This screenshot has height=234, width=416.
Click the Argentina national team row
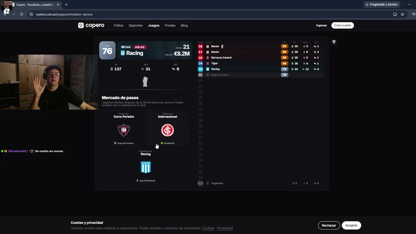(x=261, y=183)
